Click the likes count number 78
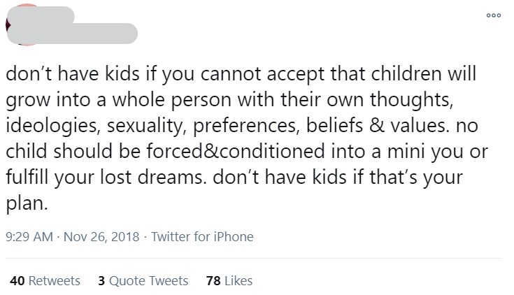This screenshot has height=295, width=514. [x=214, y=281]
